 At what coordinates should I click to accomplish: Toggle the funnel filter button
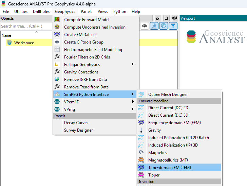point(173,26)
